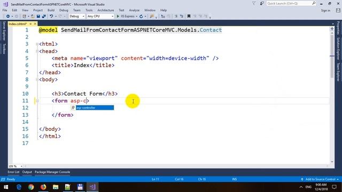Pin the Index.cshtml tab
The image size is (342, 192).
(x=30, y=23)
